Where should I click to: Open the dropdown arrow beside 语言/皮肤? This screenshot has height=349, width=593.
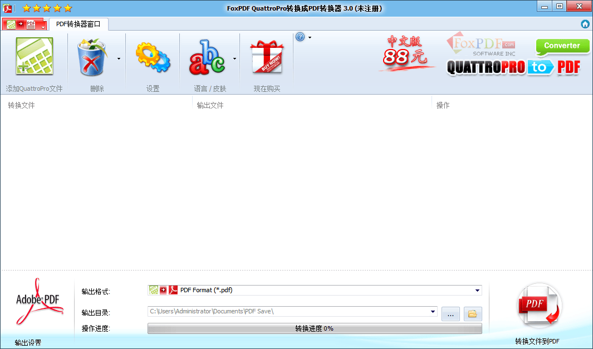234,57
